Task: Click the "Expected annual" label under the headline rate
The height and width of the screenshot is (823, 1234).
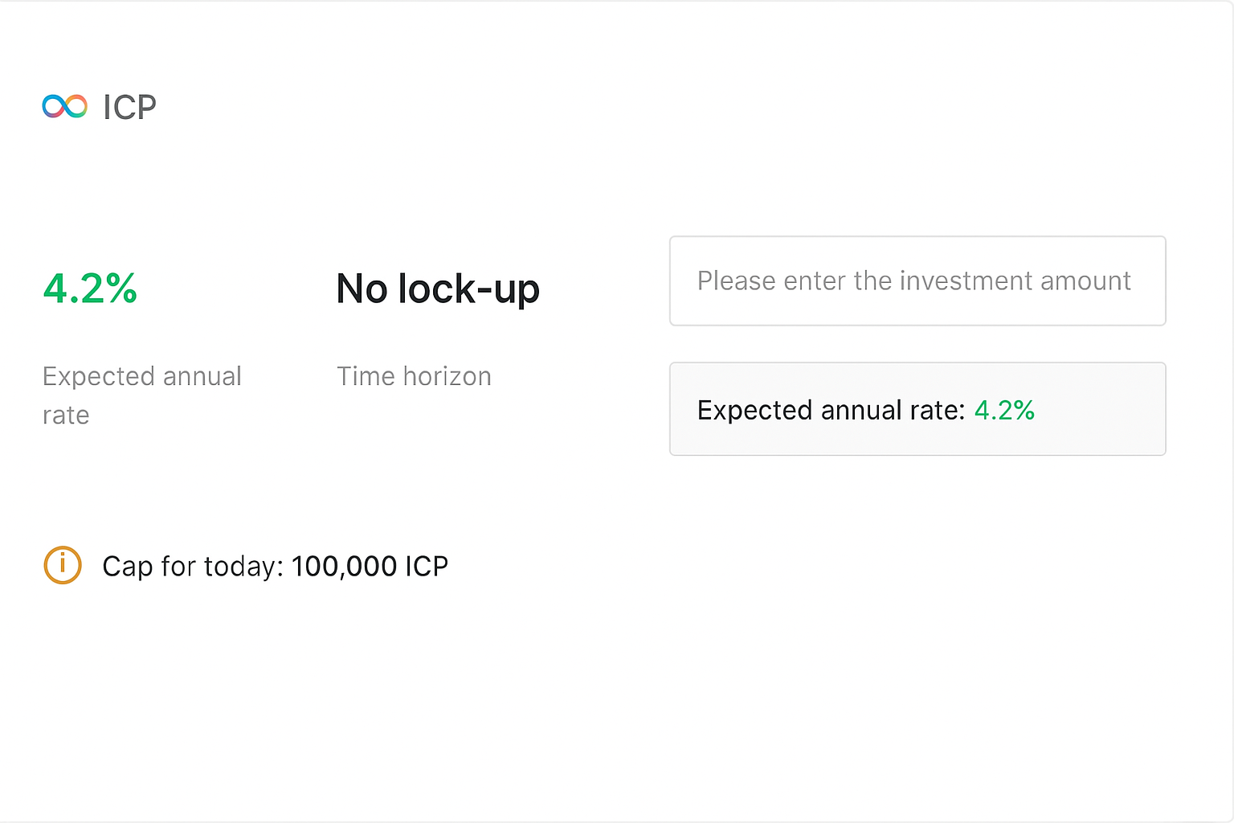Action: point(141,376)
